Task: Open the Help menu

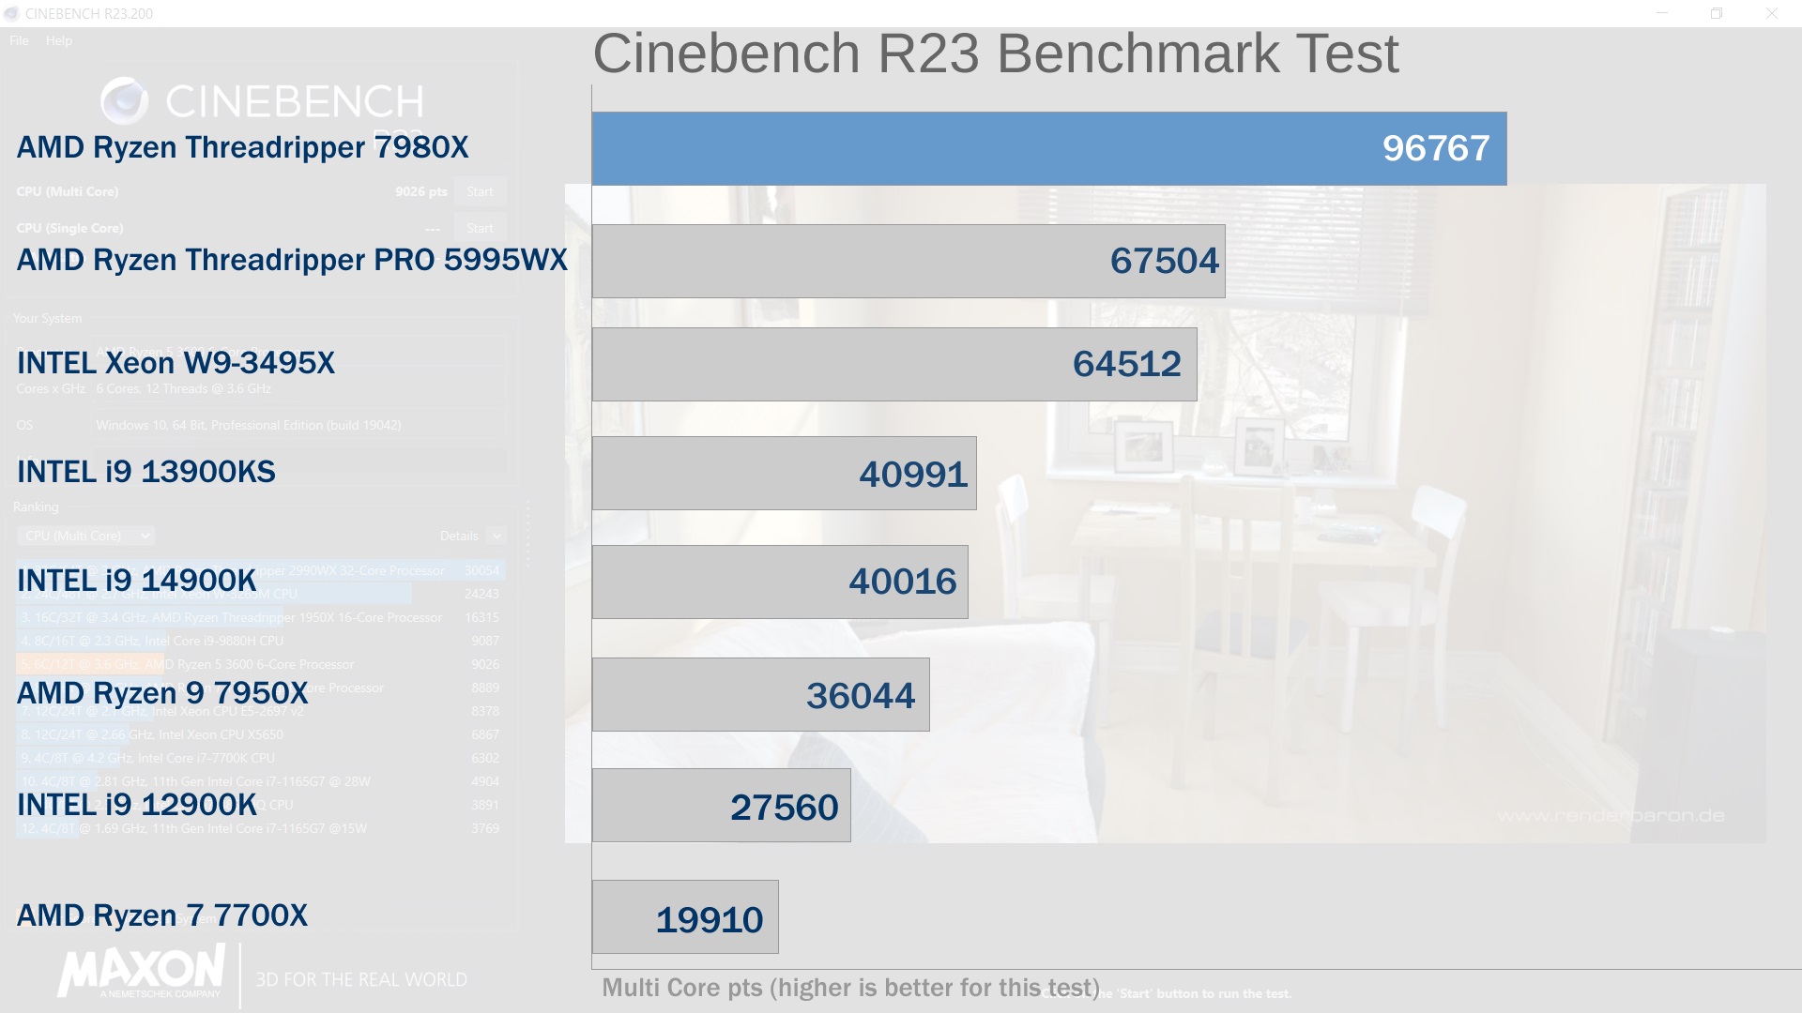Action: coord(58,40)
